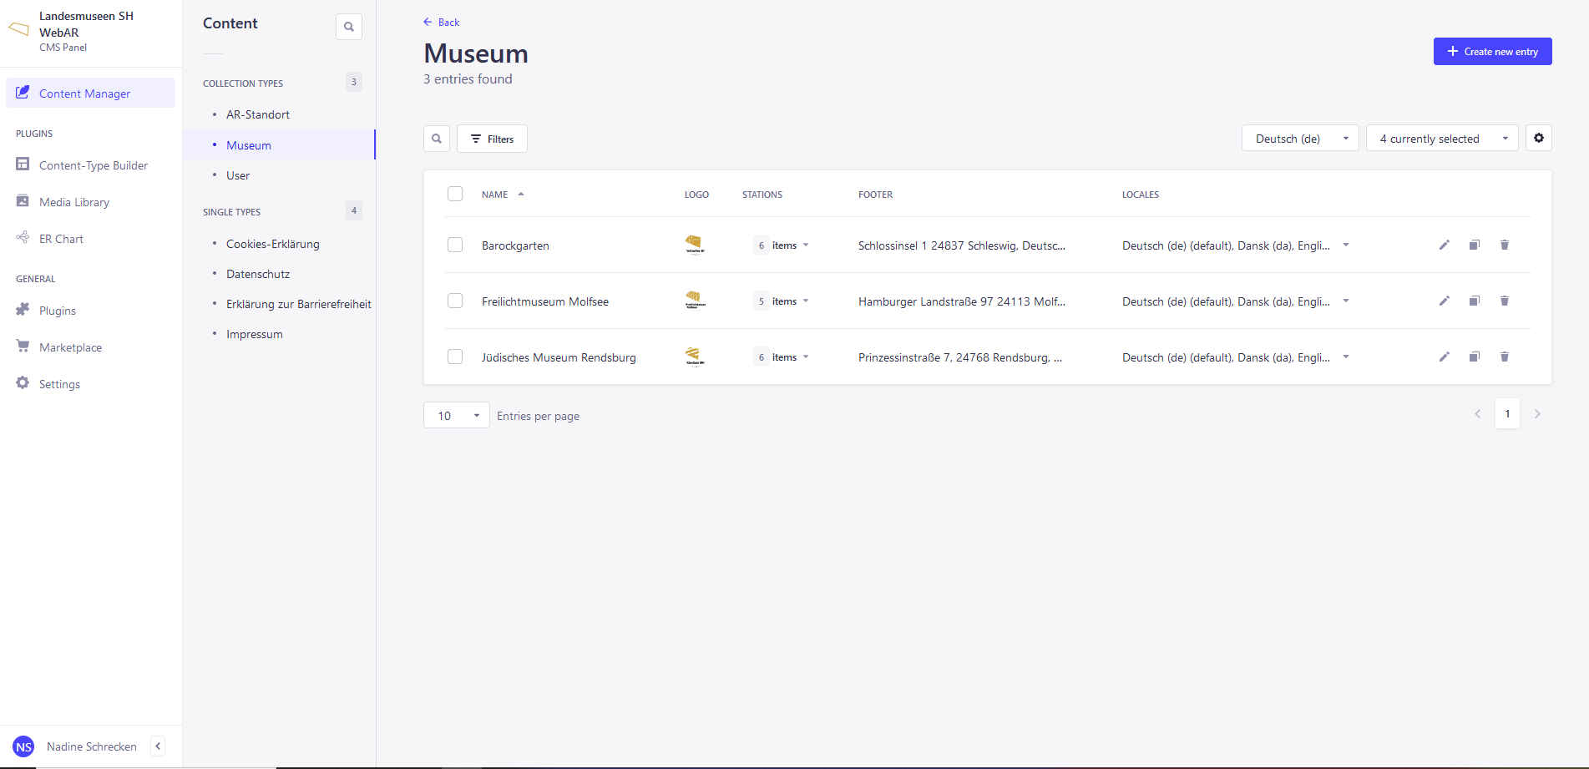This screenshot has width=1589, height=769.
Task: Expand Jüdisches Museum Rendsburg stations items
Action: (x=782, y=357)
